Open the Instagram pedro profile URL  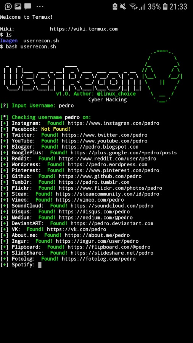tap(113, 123)
